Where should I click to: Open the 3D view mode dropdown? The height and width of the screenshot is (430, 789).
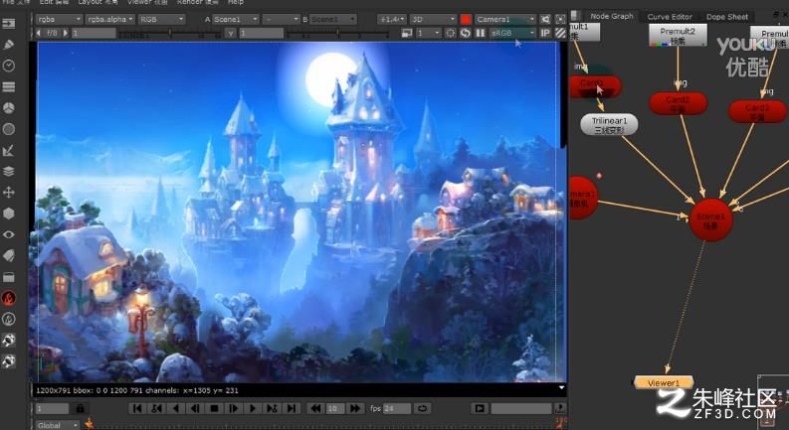(433, 19)
